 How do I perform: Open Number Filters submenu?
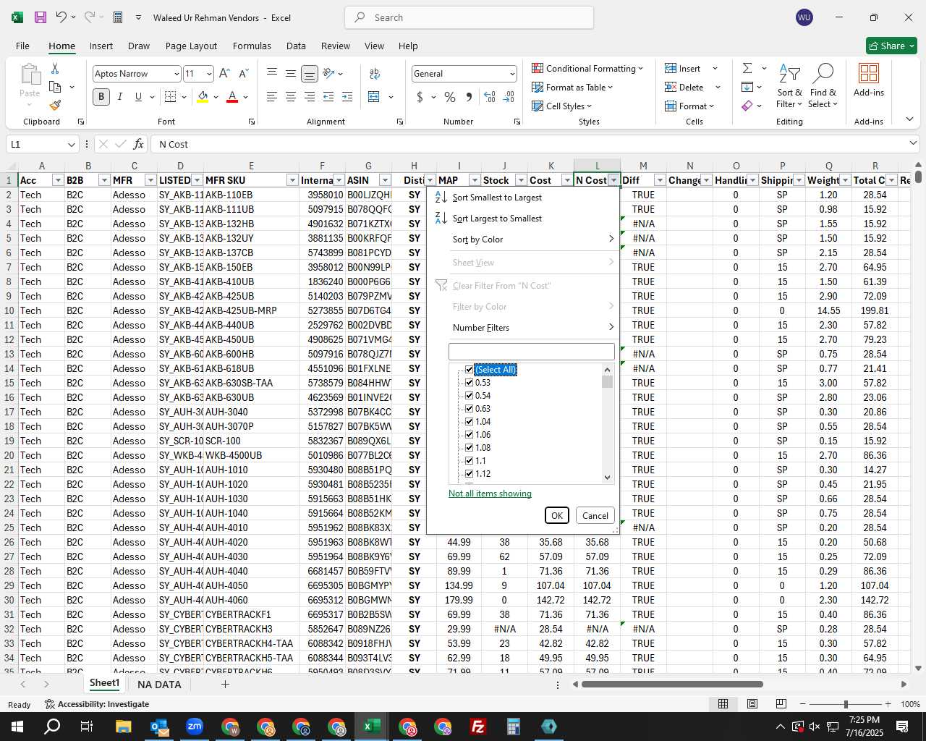524,328
